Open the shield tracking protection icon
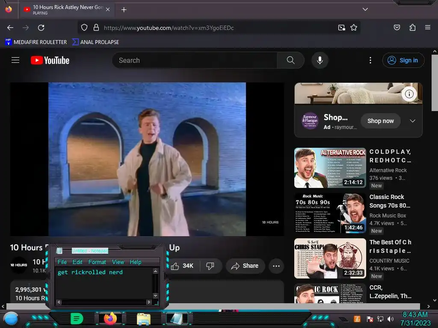438x328 pixels. pyautogui.click(x=84, y=28)
